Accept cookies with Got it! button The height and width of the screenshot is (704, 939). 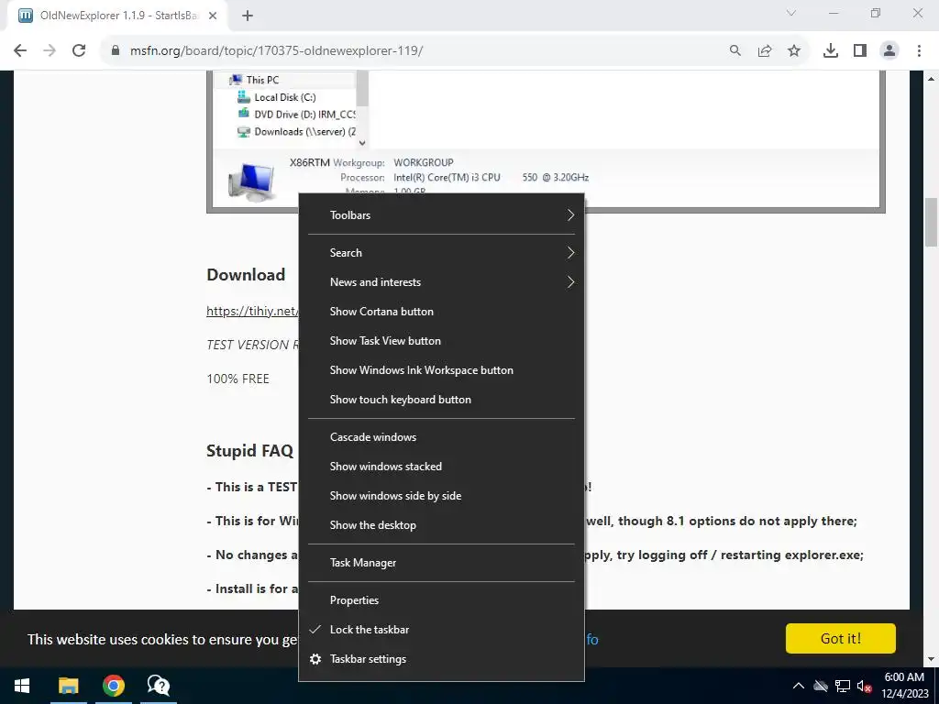tap(840, 638)
